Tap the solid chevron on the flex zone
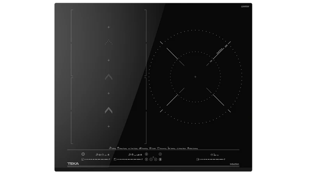312x176 pixels. 109,110
